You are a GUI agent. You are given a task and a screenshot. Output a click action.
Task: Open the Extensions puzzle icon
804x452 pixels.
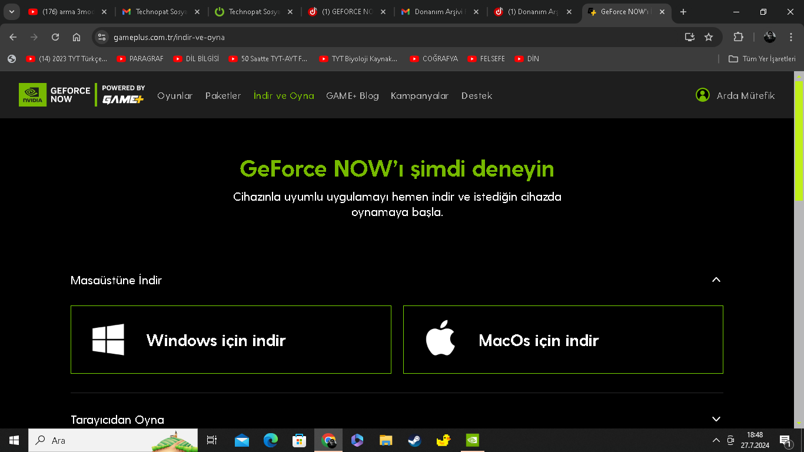click(738, 37)
